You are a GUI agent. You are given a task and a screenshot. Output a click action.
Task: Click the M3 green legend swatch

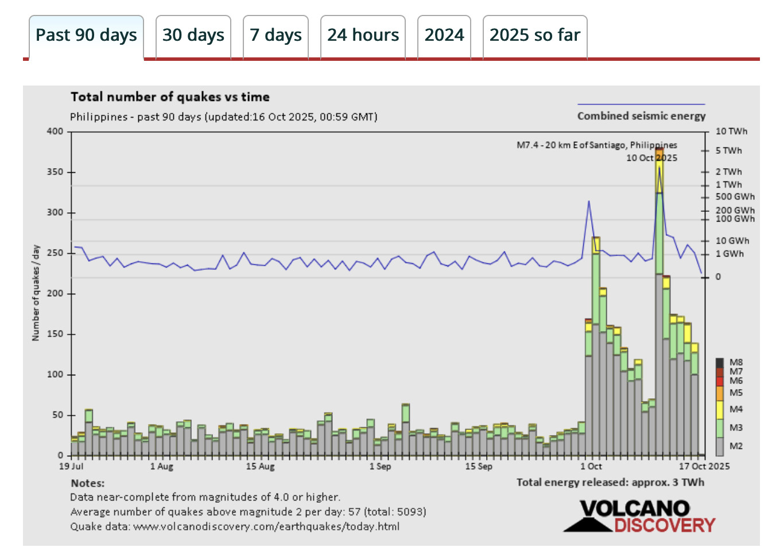coord(720,428)
